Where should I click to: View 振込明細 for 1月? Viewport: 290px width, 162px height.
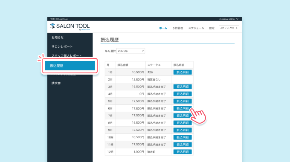click(183, 72)
